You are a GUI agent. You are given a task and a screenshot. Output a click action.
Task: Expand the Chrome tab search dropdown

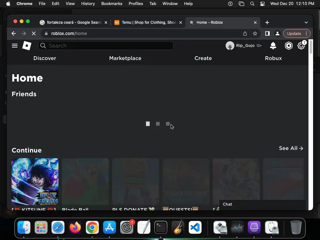click(306, 22)
